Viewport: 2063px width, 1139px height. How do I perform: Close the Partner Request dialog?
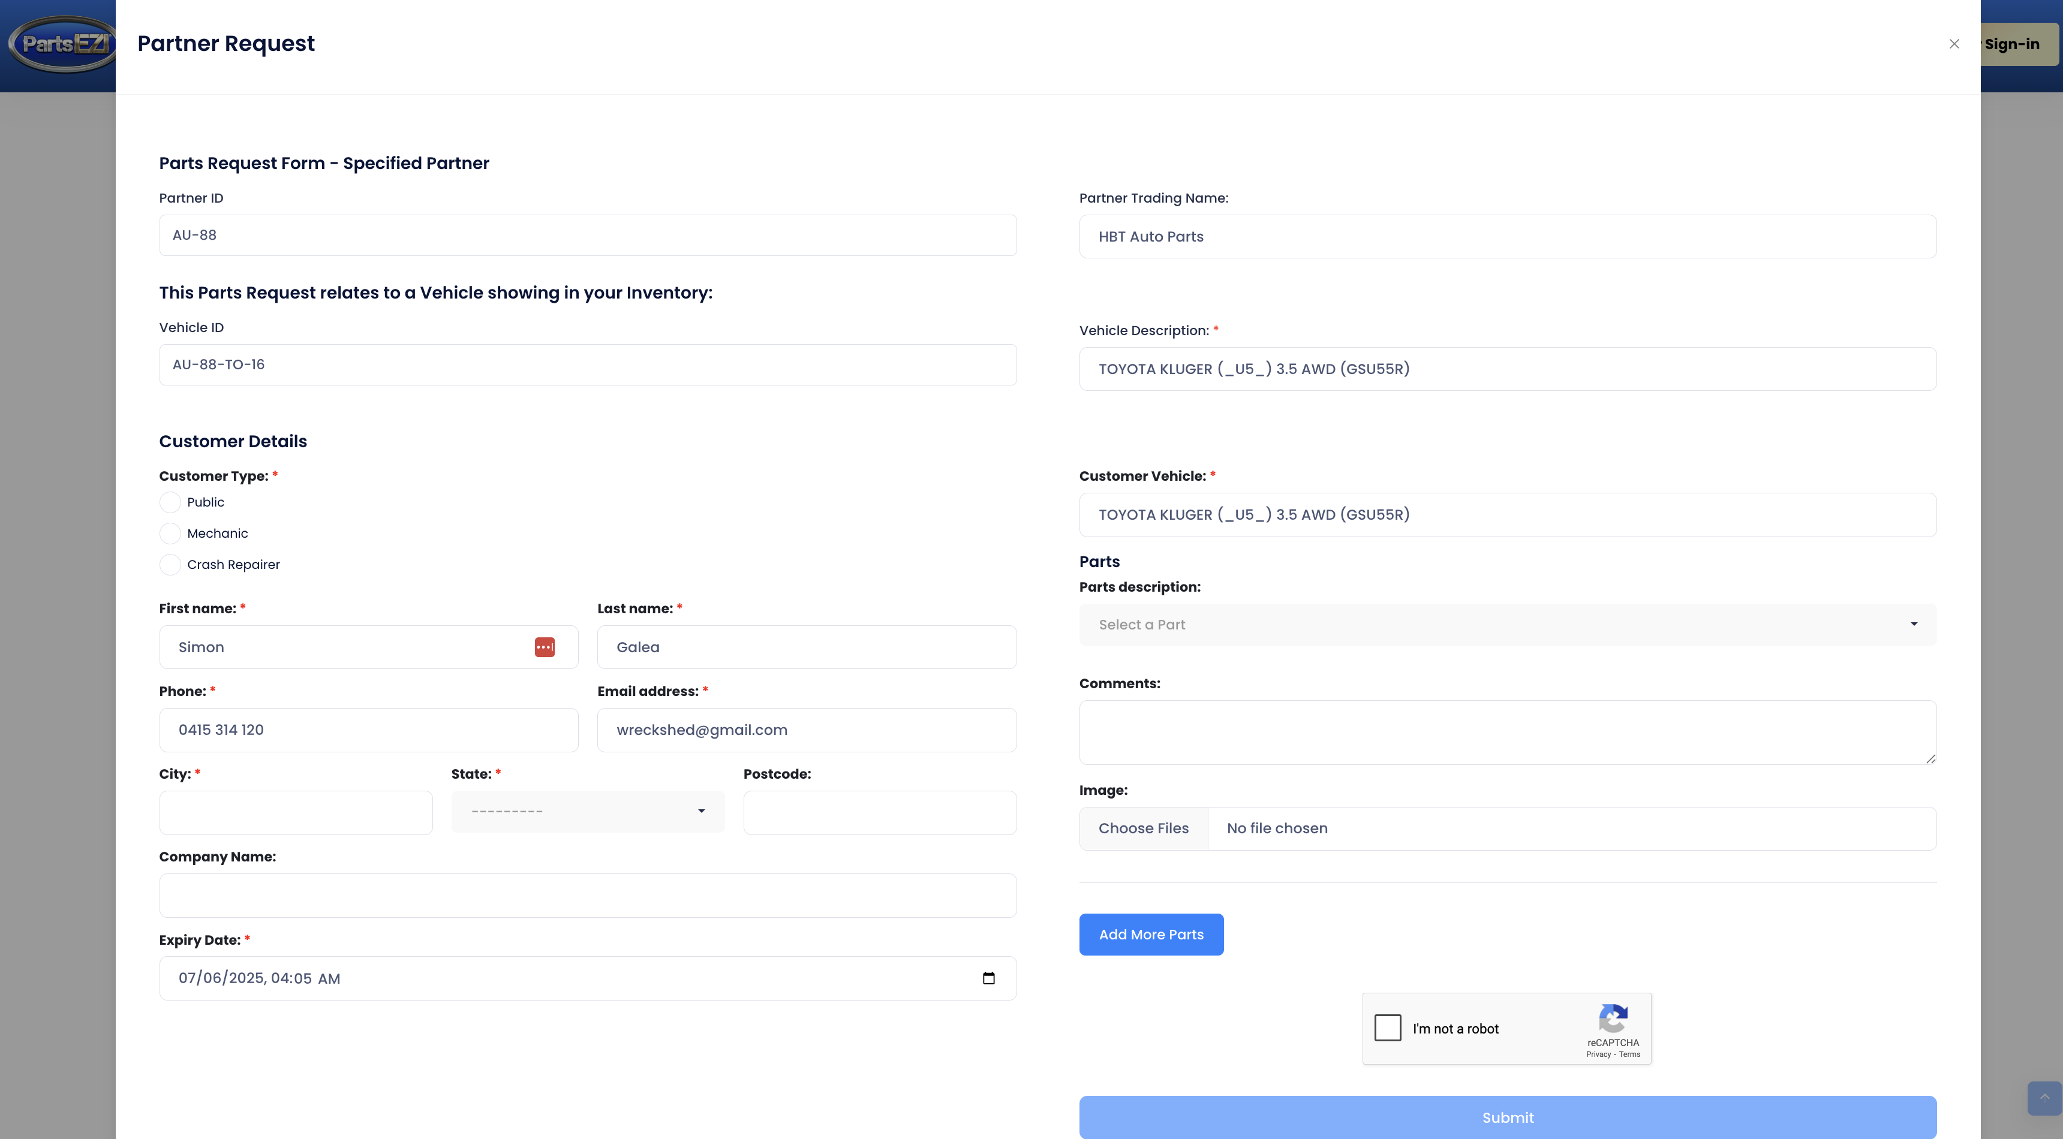(1954, 44)
